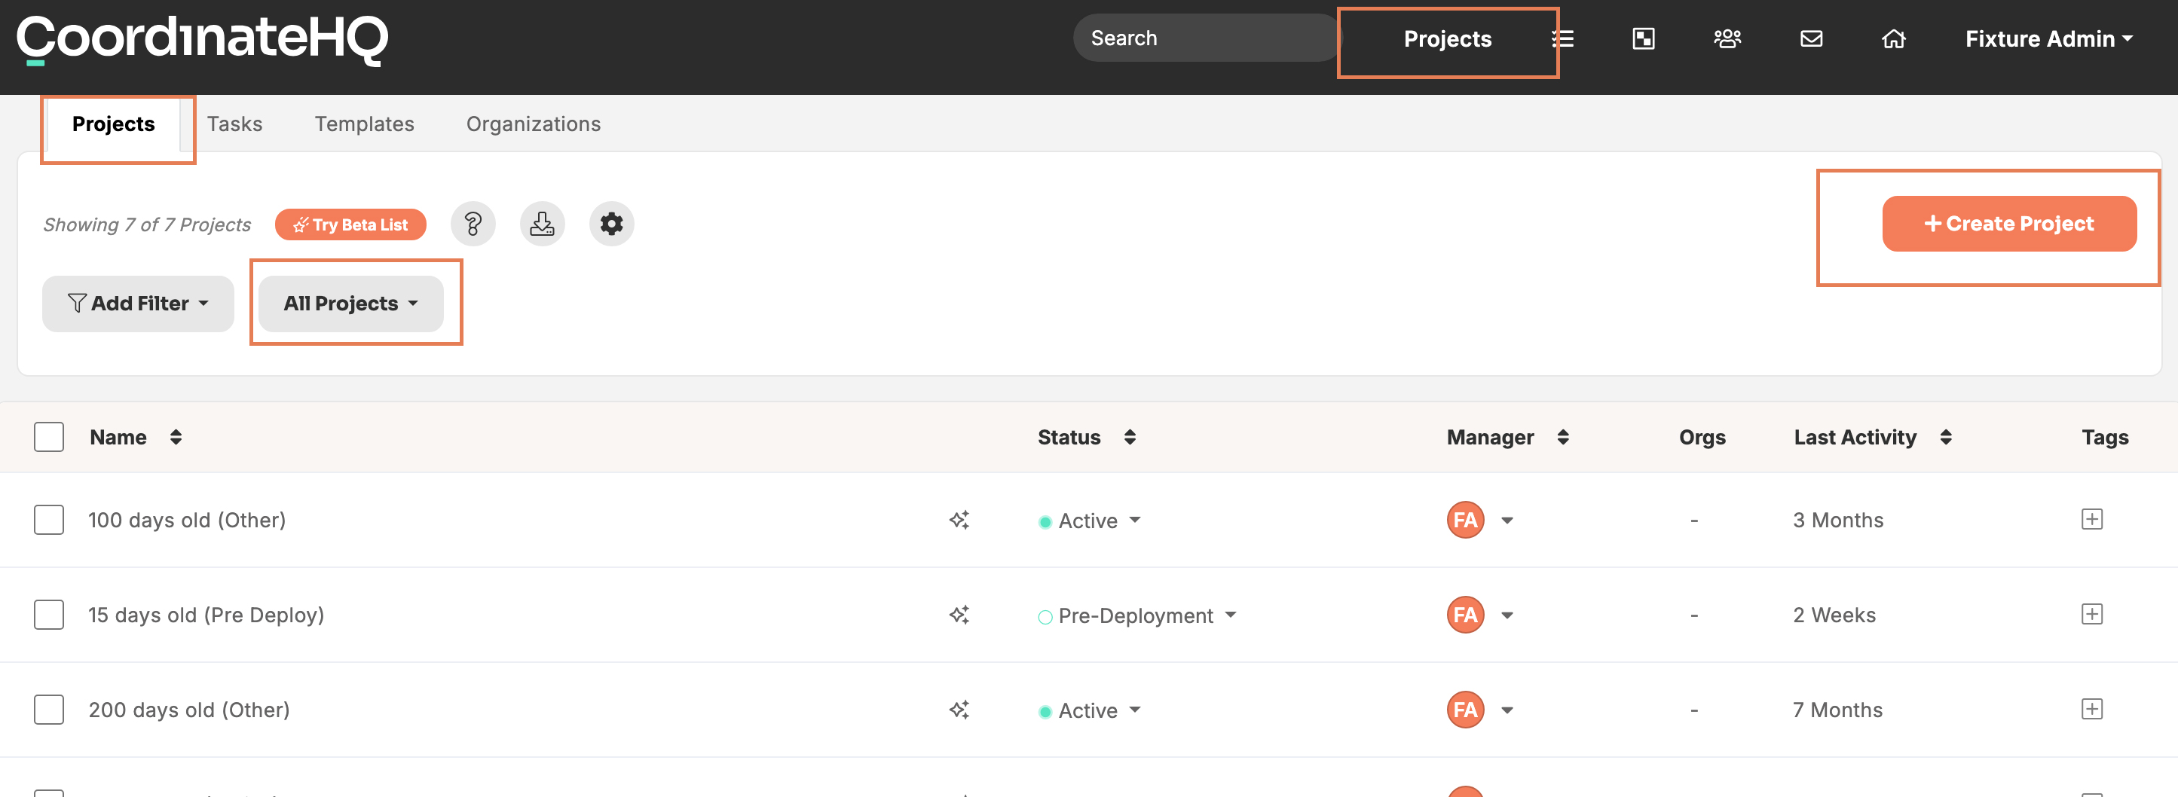Open the 200 days old (Other) project
The image size is (2178, 797).
(x=188, y=709)
